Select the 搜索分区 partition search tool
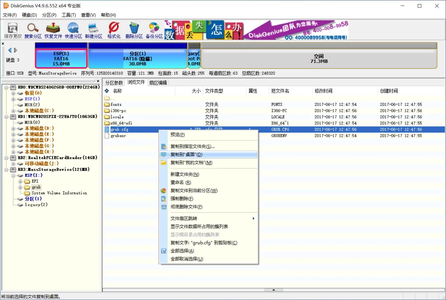 click(32, 29)
